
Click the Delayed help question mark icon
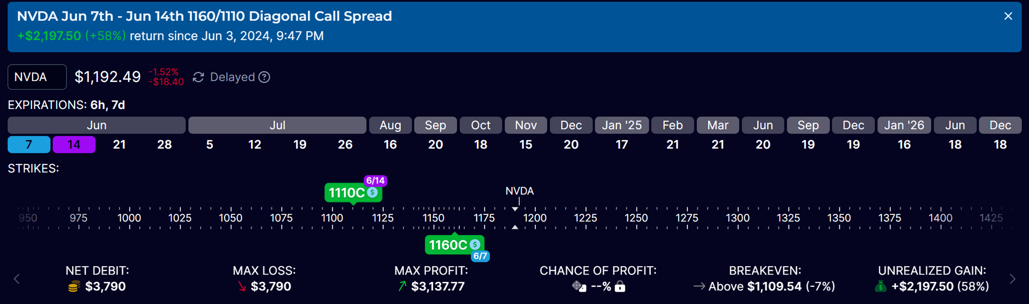tap(264, 77)
